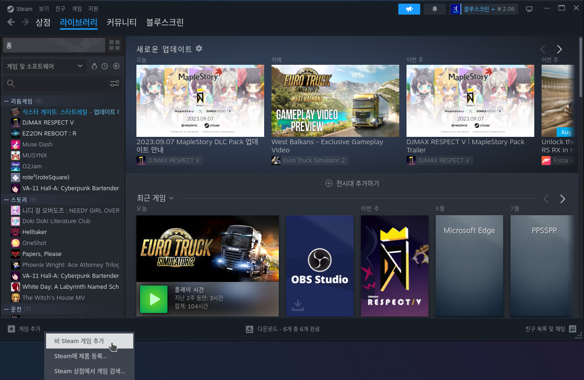The width and height of the screenshot is (584, 380).
Task: Open the 게임 menu
Action: pyautogui.click(x=77, y=9)
